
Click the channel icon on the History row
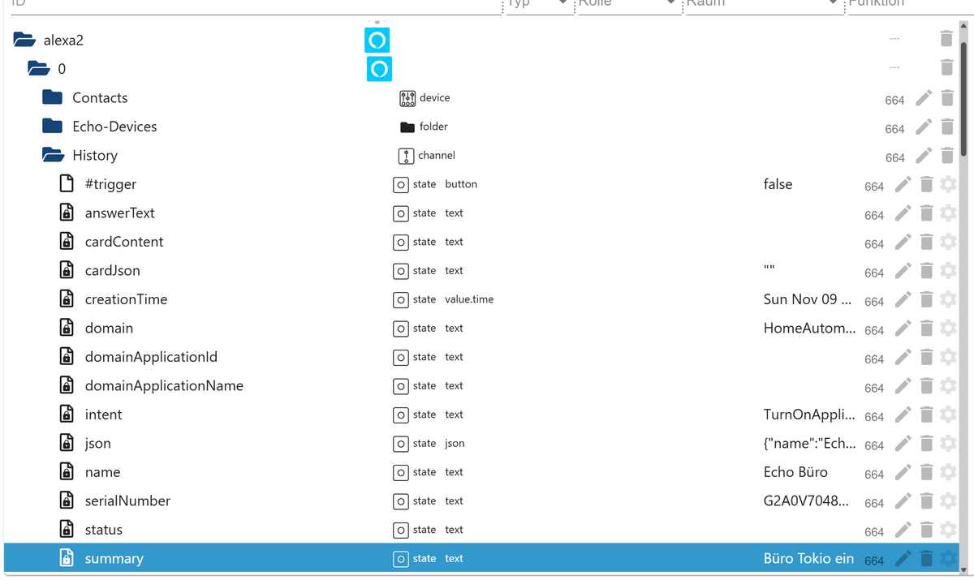[x=406, y=155]
